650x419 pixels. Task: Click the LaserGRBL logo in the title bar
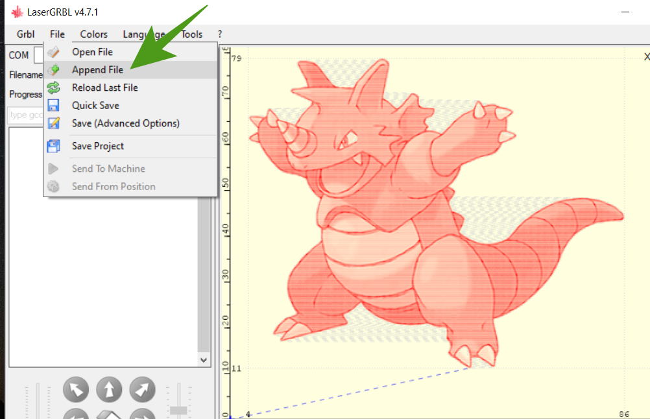click(17, 12)
